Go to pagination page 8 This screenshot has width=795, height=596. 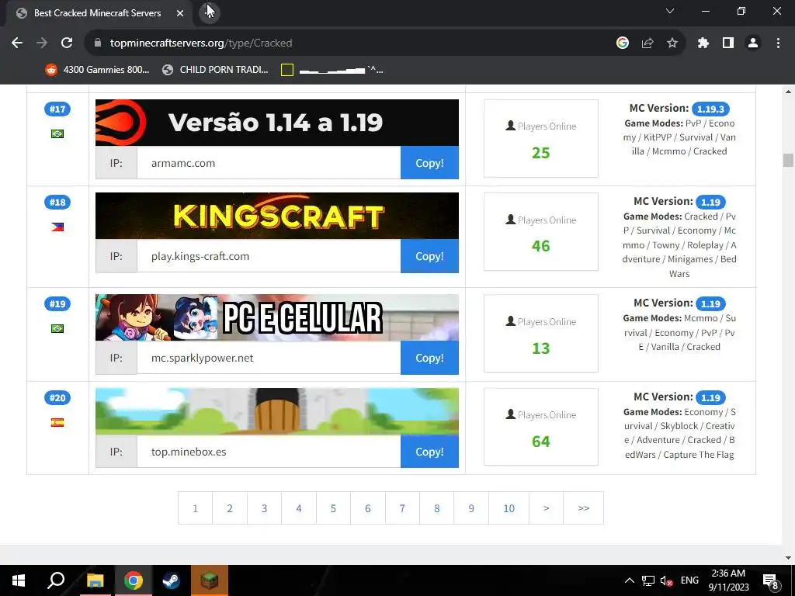tap(436, 508)
